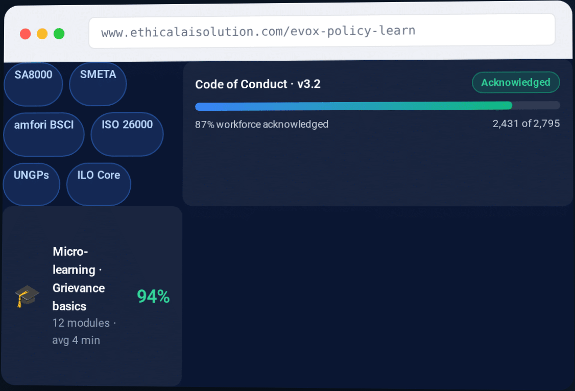Click the Acknowledged status badge
Image resolution: width=575 pixels, height=391 pixels.
coord(516,83)
